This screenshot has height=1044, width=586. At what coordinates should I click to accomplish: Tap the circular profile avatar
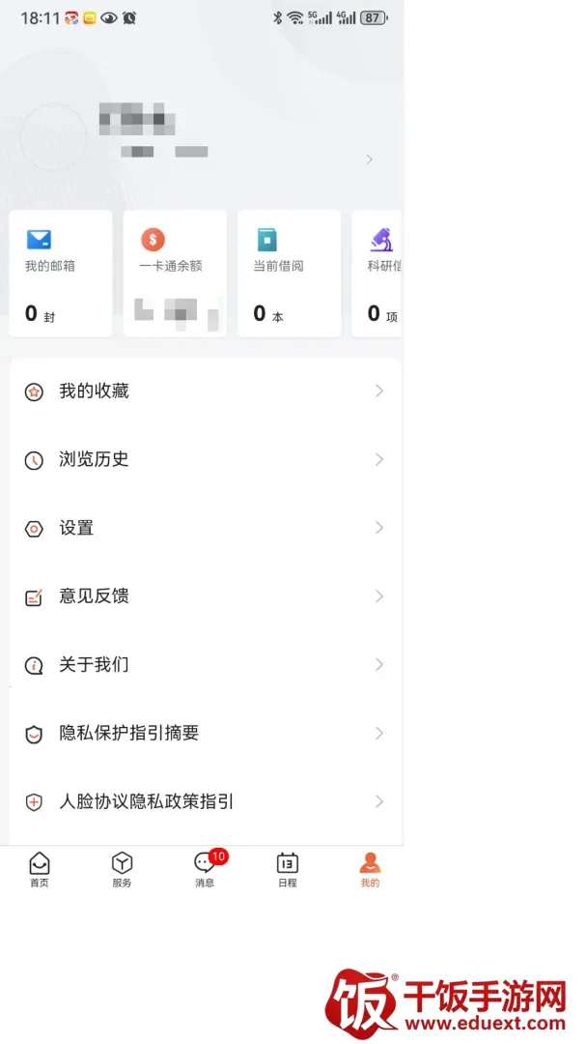coord(53,136)
